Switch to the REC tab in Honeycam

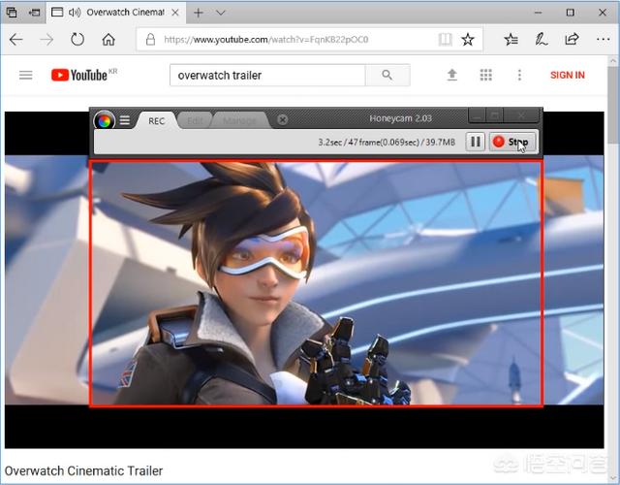click(x=156, y=120)
